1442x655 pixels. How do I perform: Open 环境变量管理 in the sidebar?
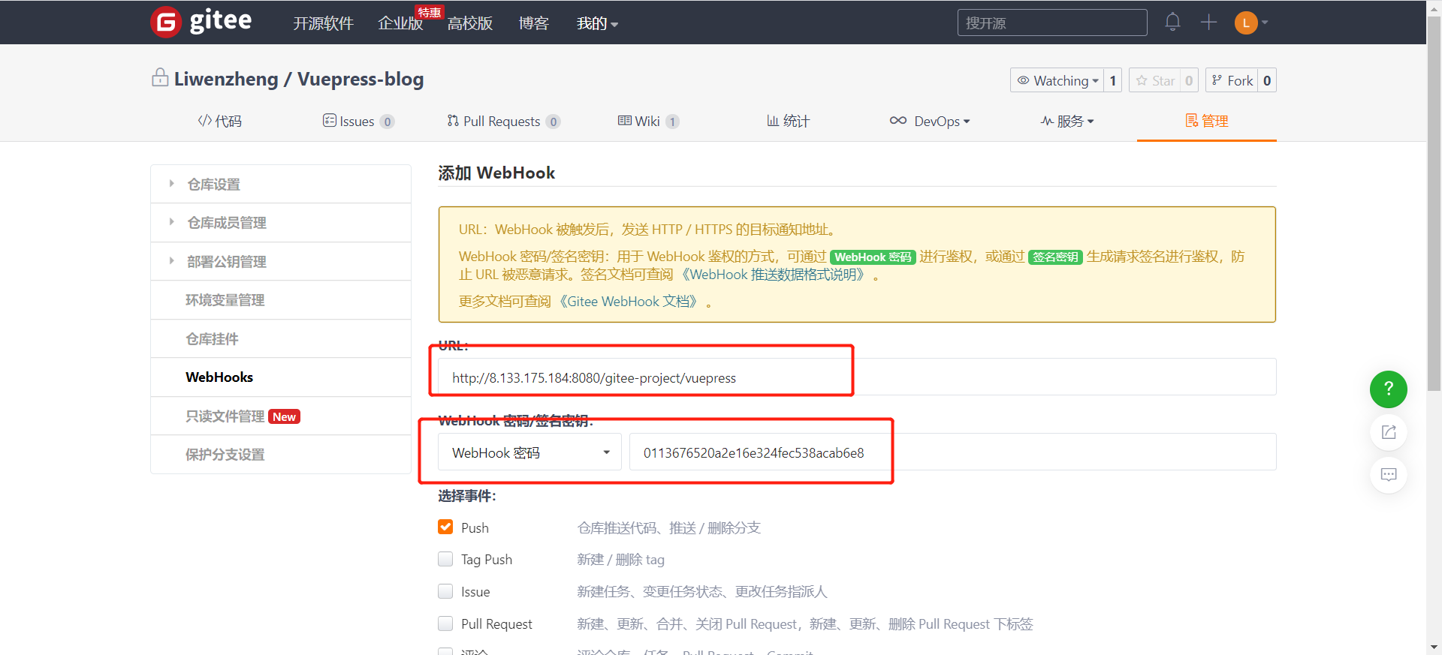coord(281,300)
